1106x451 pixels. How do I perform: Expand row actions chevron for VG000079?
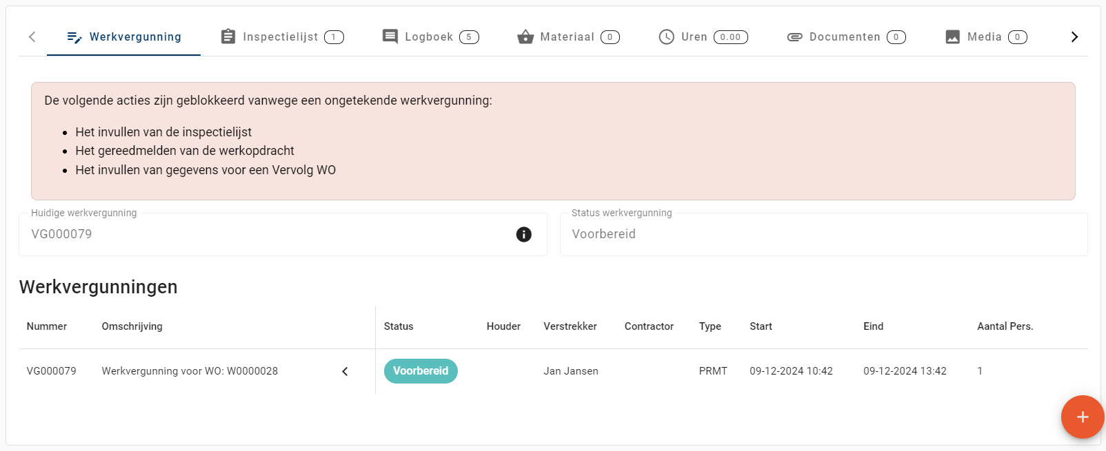(345, 372)
